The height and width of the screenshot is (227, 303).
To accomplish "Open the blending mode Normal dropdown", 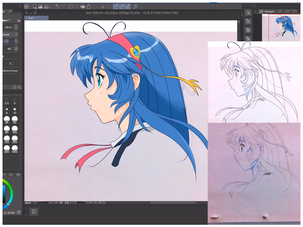I will click(9, 34).
